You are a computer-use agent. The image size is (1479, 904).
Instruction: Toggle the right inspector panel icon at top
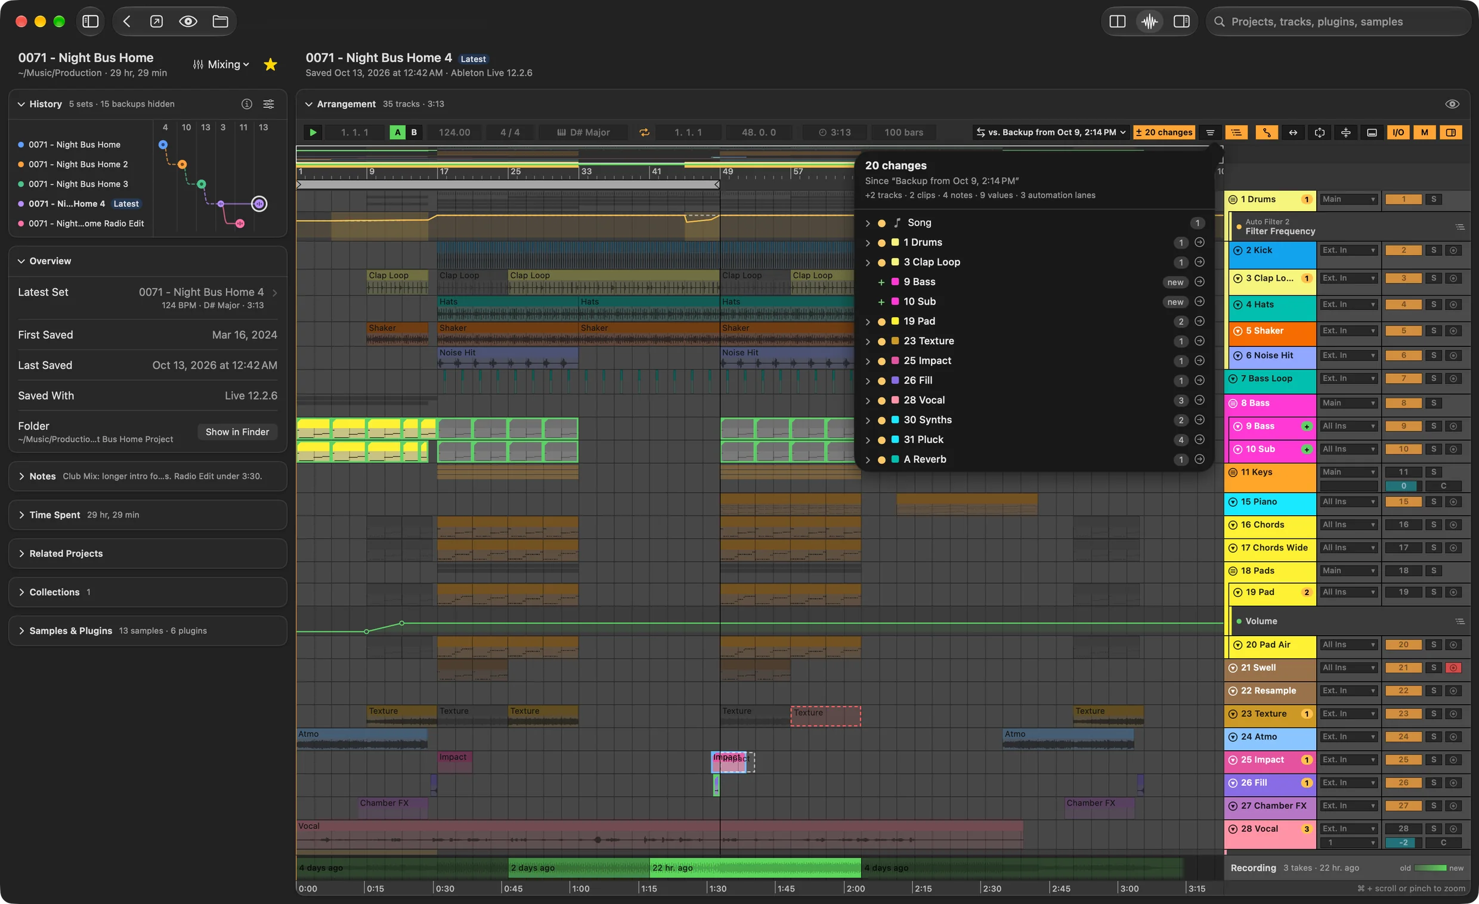[x=1181, y=21]
